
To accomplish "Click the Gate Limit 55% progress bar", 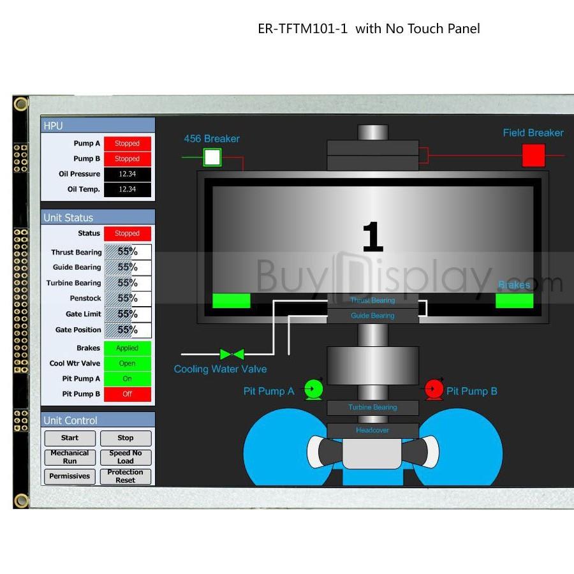I will pyautogui.click(x=128, y=314).
